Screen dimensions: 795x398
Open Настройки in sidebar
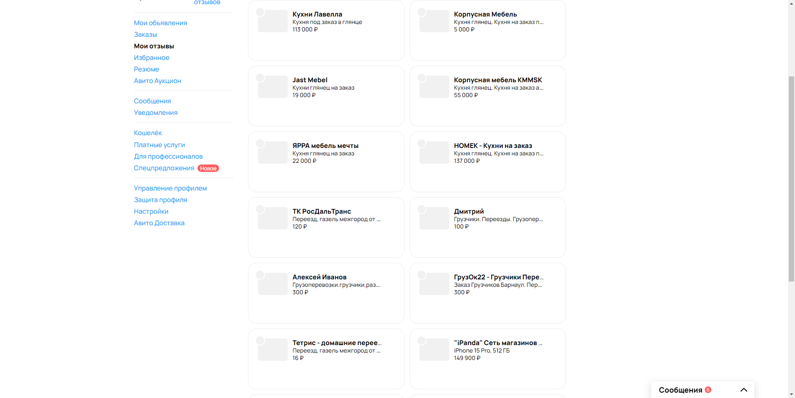pyautogui.click(x=151, y=212)
